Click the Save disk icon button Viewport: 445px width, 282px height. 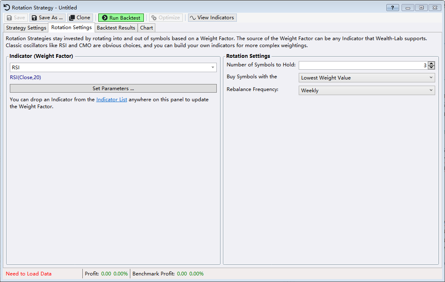click(x=16, y=18)
